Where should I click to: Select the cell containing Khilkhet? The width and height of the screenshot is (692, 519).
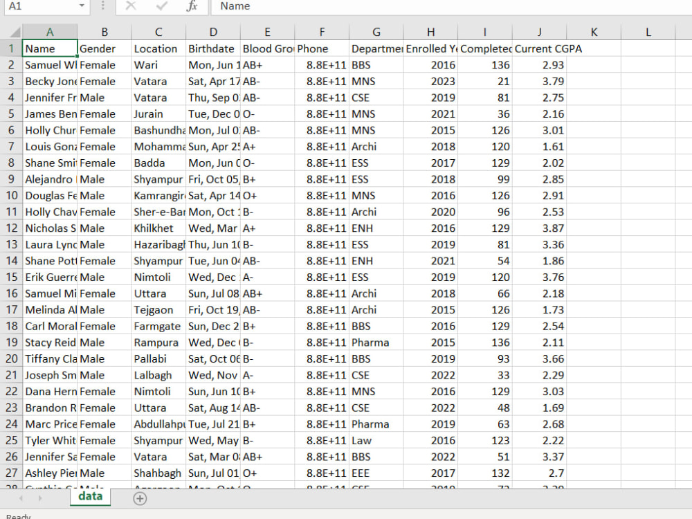point(158,228)
